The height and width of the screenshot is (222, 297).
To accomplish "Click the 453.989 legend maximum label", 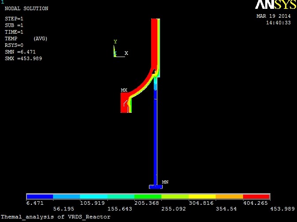I will click(283, 209).
